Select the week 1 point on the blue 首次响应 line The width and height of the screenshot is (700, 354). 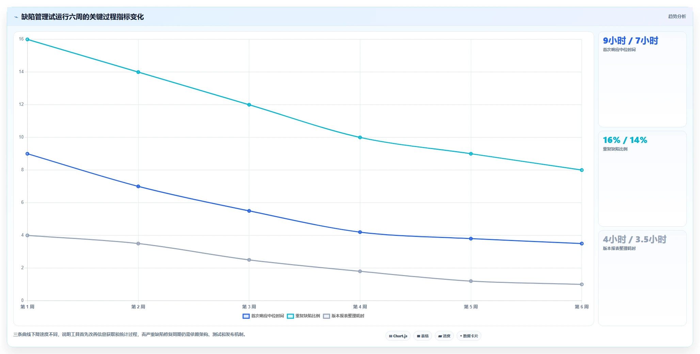(28, 154)
